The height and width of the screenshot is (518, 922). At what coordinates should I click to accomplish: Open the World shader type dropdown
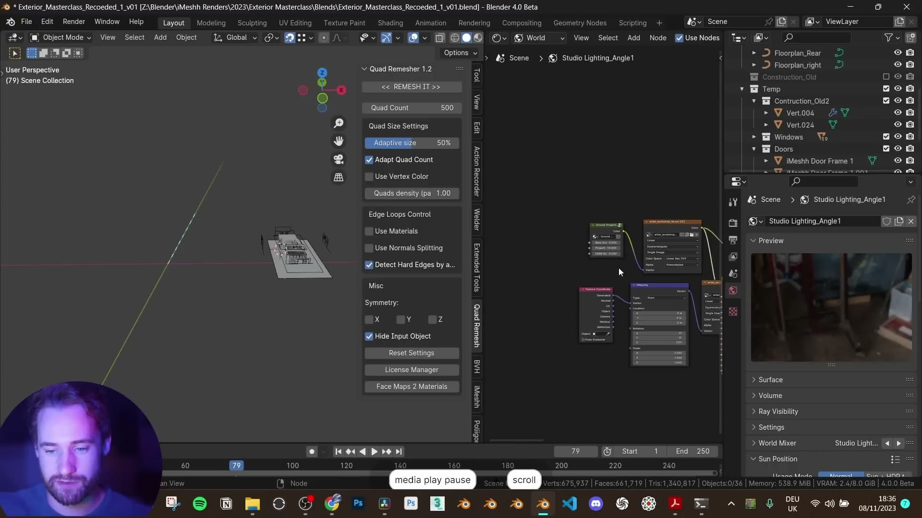[x=540, y=38]
